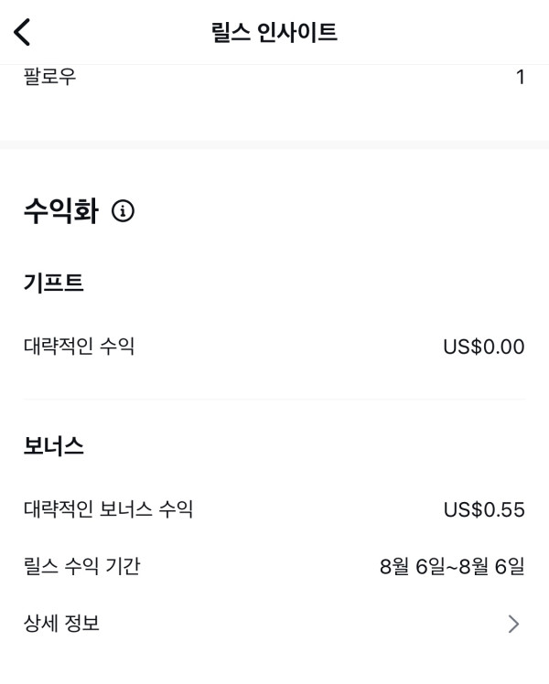
Task: Tap the back arrow in the header
Action: (x=23, y=33)
